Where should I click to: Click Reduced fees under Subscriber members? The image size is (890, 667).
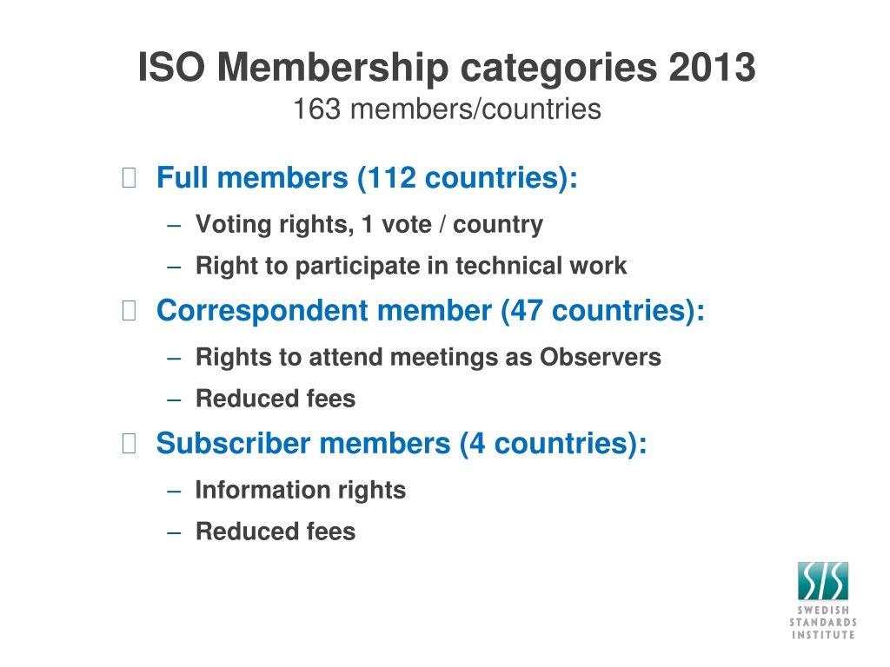pos(276,532)
